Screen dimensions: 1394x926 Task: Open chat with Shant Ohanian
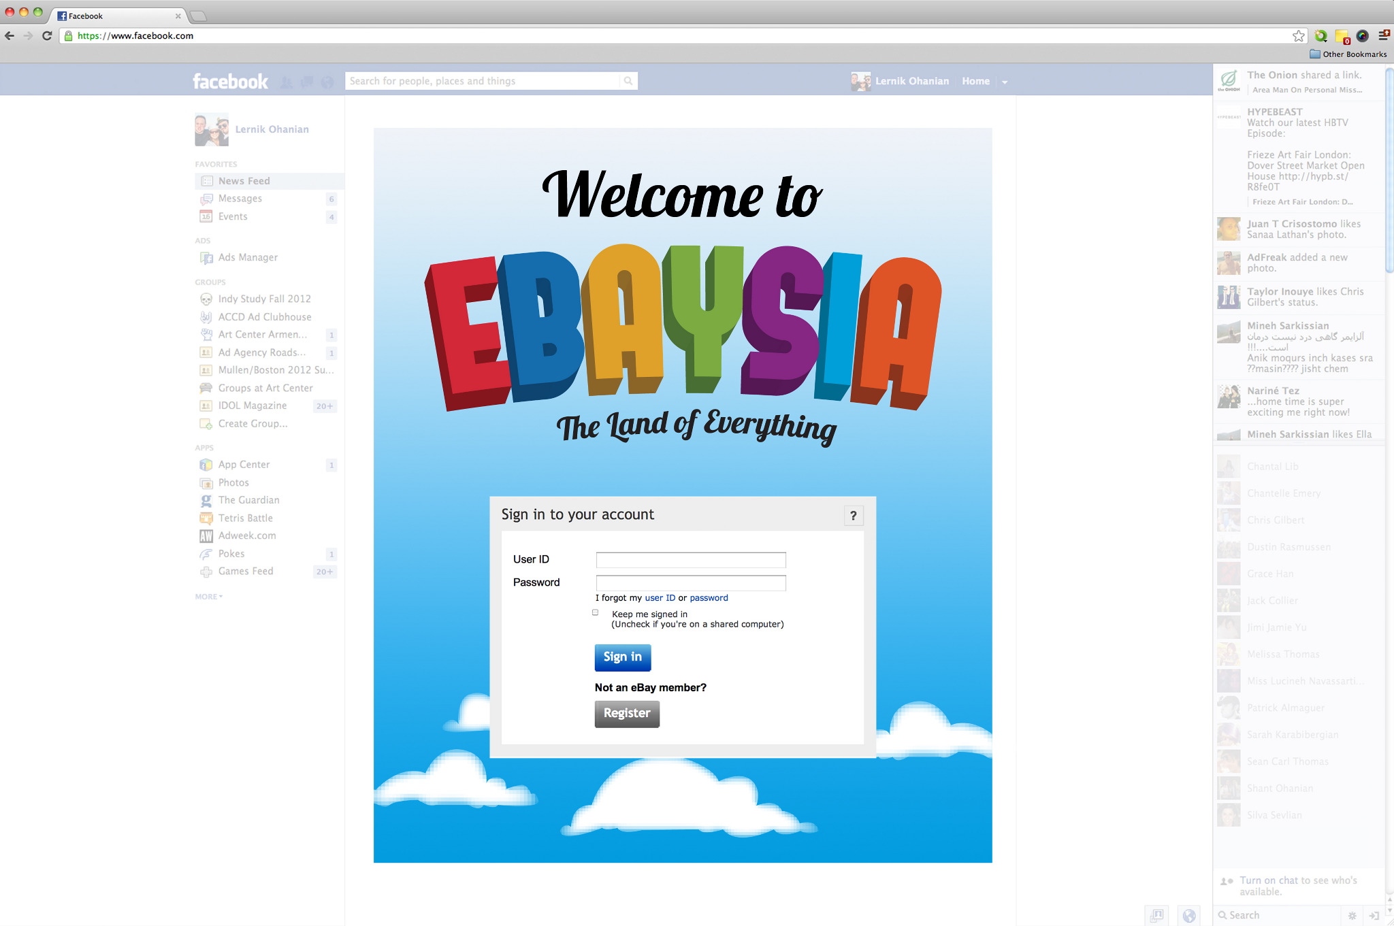coord(1299,789)
